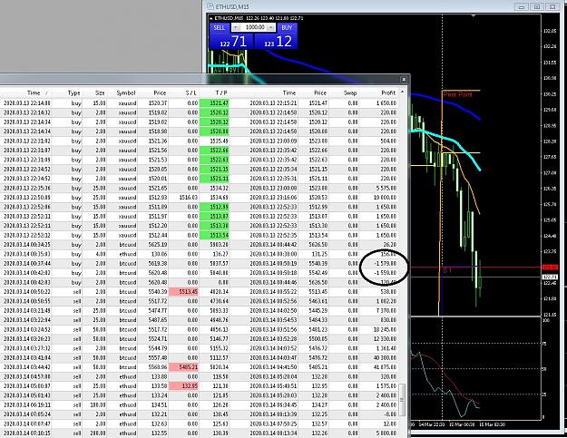Viewport: 567px width, 438px height.
Task: Select profit cell 12 330.00
Action: pyautogui.click(x=385, y=339)
